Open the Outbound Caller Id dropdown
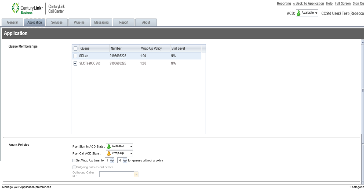364x192 pixels. (136, 174)
